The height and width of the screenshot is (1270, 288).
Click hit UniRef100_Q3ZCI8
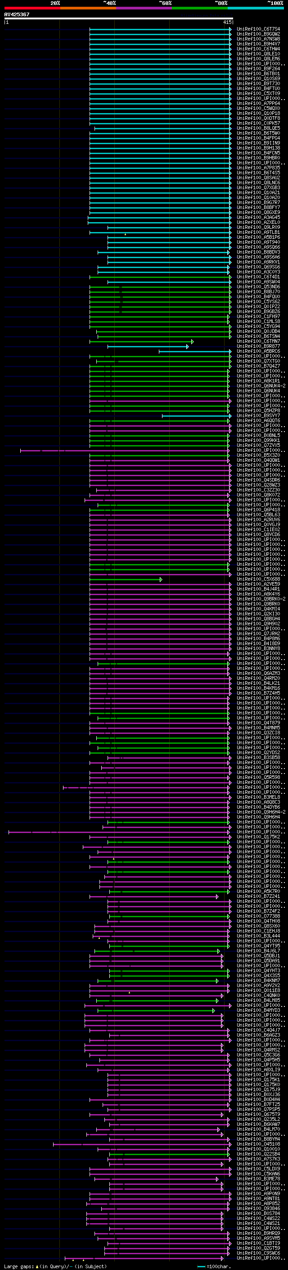coord(258,733)
